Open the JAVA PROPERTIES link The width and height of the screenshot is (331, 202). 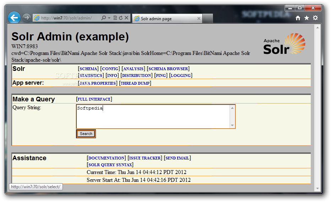click(98, 83)
